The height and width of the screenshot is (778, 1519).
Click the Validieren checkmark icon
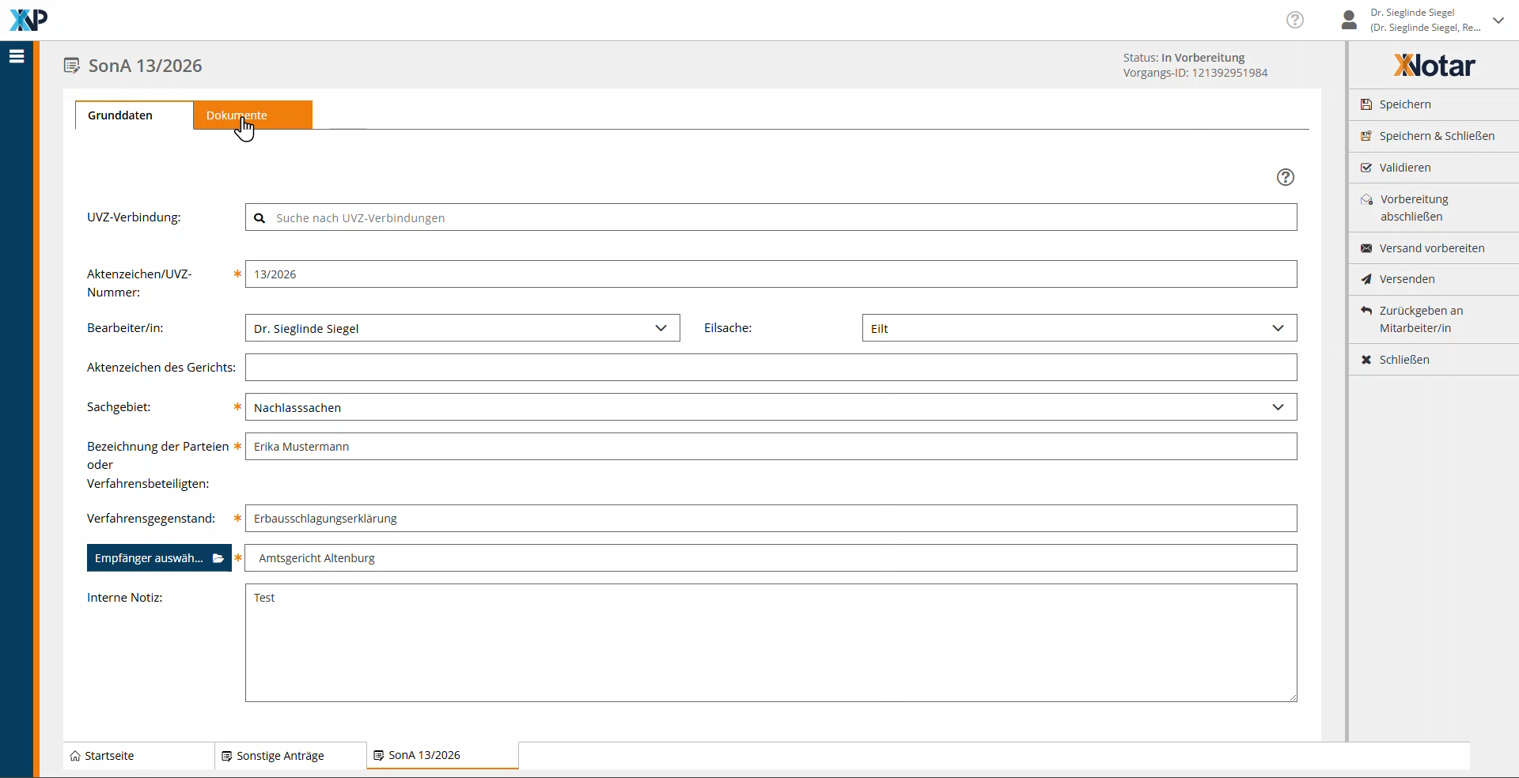1366,168
